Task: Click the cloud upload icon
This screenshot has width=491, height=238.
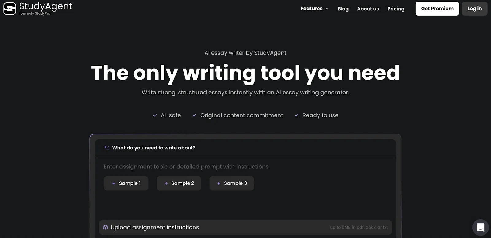Action: (106, 227)
